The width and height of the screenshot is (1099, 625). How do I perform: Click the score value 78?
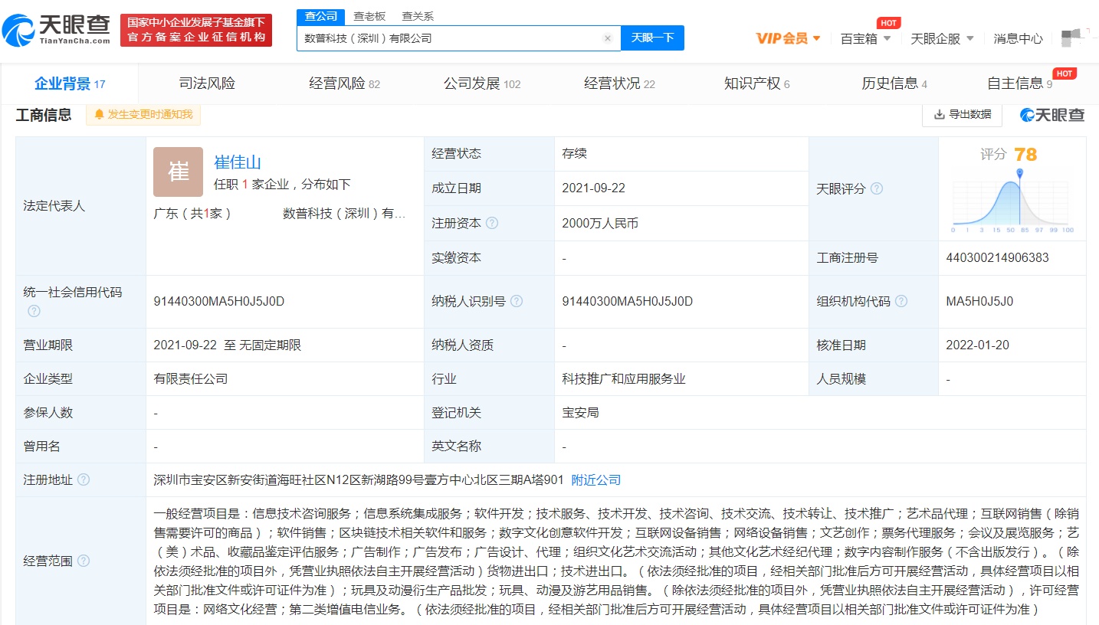(x=1025, y=155)
